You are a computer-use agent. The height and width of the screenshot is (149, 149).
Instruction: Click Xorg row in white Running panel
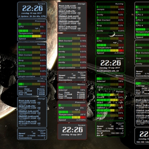click(x=142, y=57)
